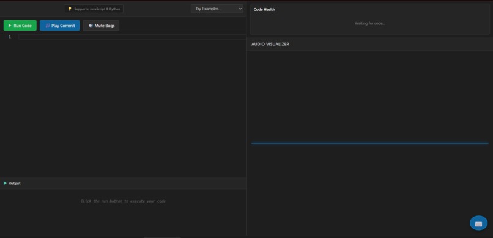Click the AUDIO VISUALIZER header
This screenshot has width=493, height=238.
point(270,44)
